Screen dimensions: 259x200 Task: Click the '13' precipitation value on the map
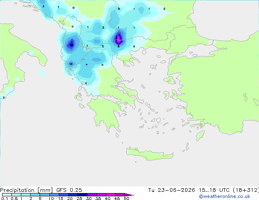[x=71, y=64]
